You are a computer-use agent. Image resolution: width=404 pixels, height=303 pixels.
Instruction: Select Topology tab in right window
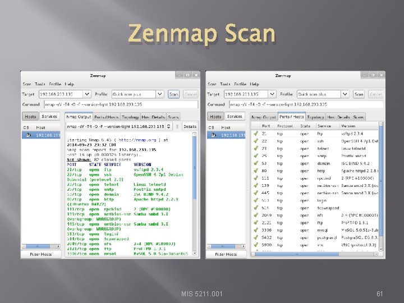click(x=315, y=117)
